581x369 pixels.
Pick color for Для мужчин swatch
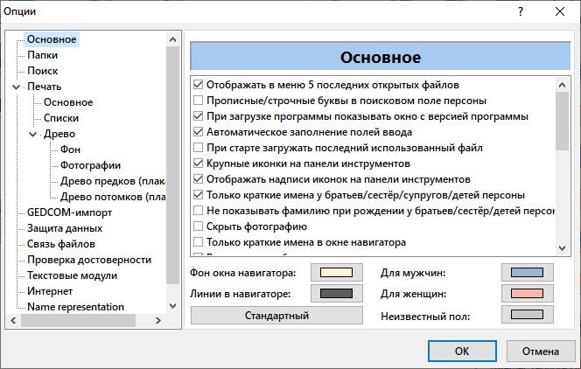523,274
